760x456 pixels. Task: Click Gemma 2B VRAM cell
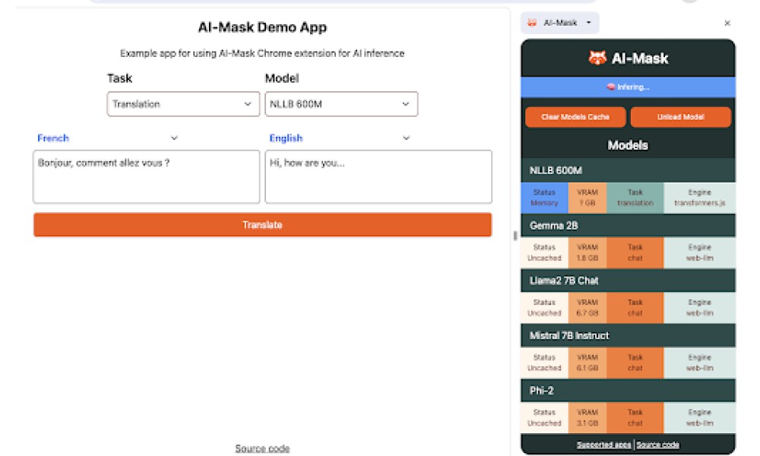(587, 252)
